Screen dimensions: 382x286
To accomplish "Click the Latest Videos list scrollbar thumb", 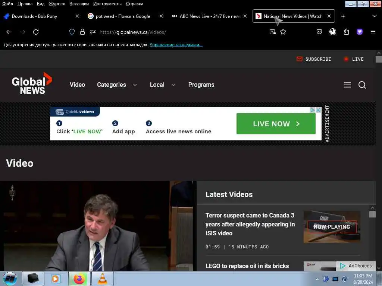I will (372, 214).
